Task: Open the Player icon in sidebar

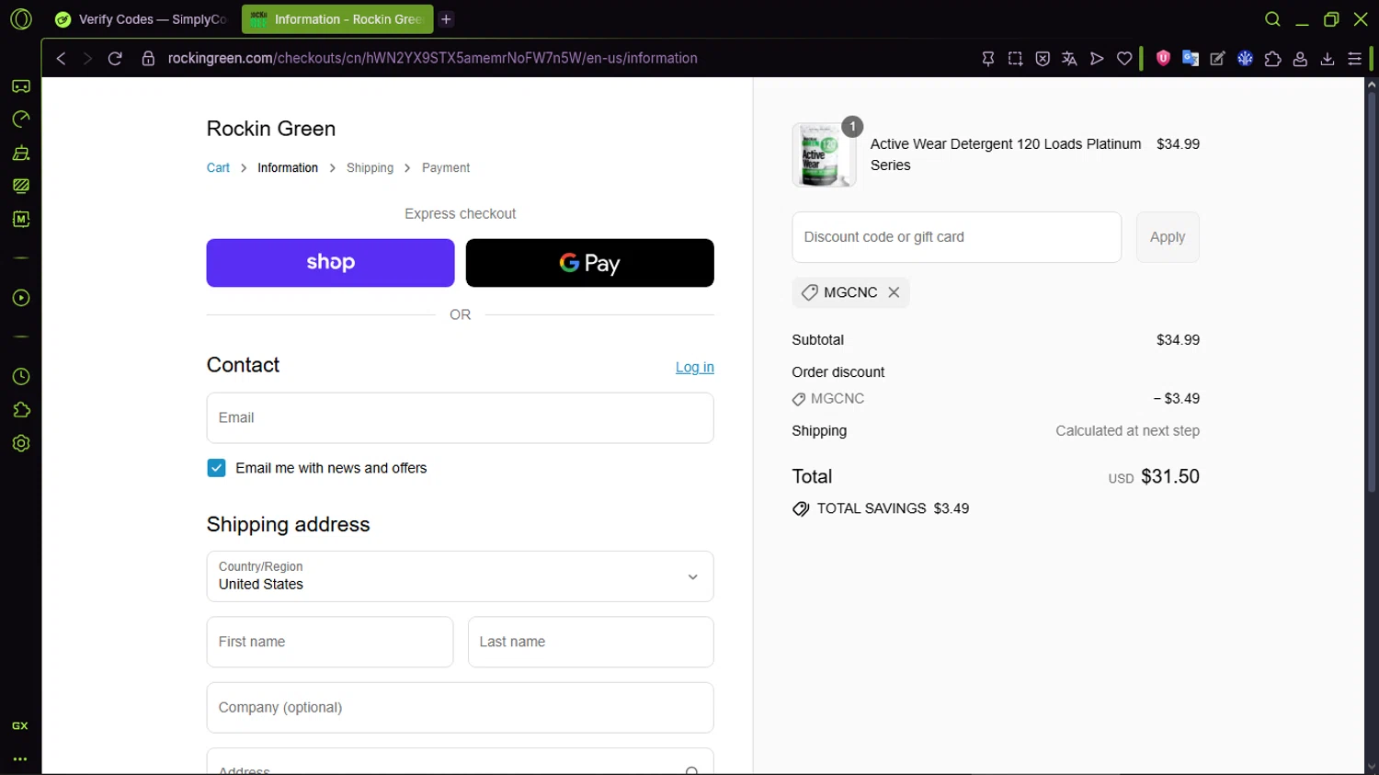Action: point(20,298)
